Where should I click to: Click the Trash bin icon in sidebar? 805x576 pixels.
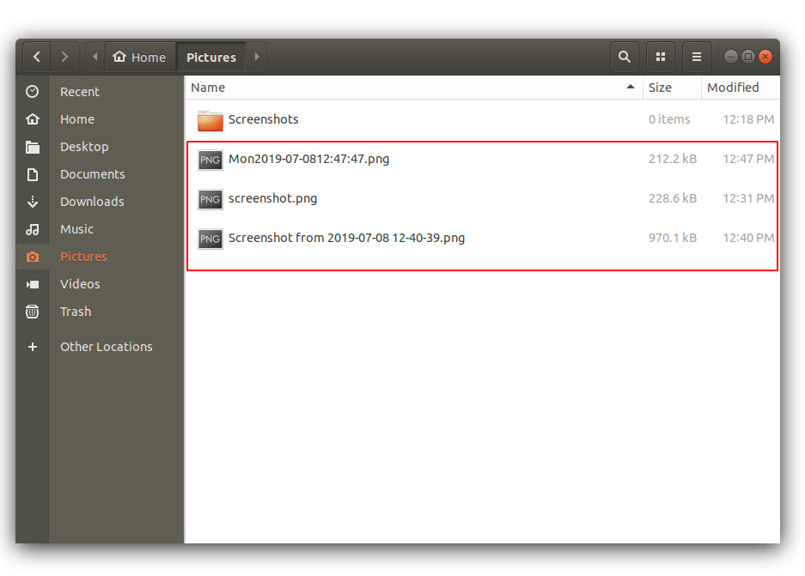33,312
